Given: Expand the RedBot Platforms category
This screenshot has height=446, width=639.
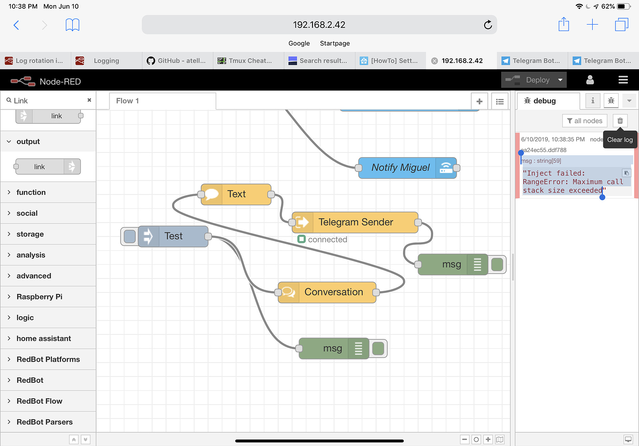Looking at the screenshot, I should point(48,359).
